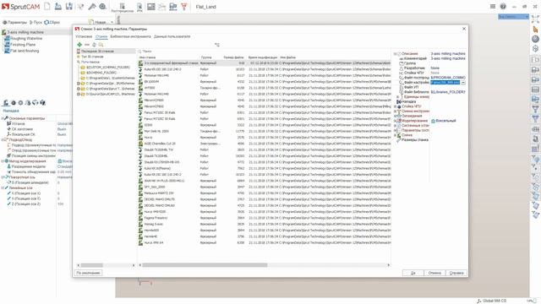541x304 pixels.
Task: Select the Fagima Presemo machine row
Action: click(x=265, y=218)
